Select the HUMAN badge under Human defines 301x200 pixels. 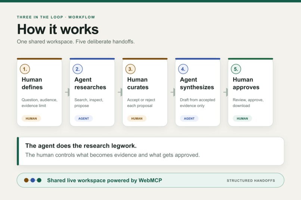tap(31, 118)
